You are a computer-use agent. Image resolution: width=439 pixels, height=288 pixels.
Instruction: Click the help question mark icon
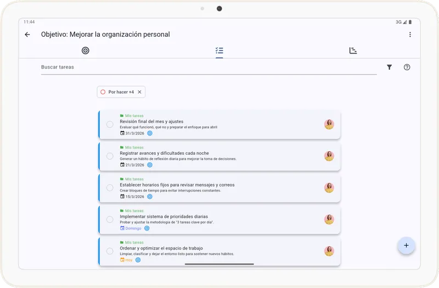407,67
